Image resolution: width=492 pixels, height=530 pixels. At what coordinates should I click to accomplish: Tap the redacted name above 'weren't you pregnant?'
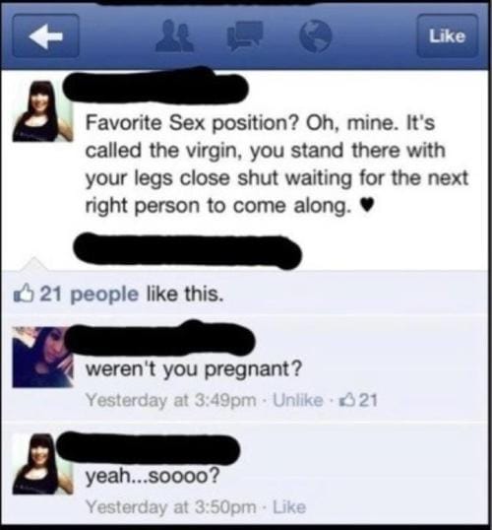[160, 339]
